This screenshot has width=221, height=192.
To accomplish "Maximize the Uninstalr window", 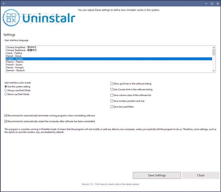I will [x=212, y=3].
